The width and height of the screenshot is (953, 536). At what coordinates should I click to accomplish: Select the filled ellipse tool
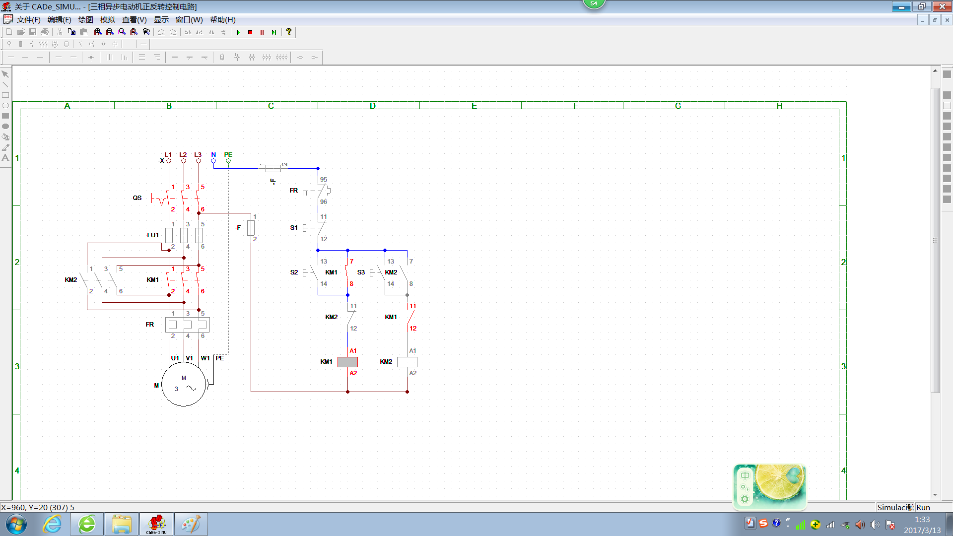click(x=5, y=126)
